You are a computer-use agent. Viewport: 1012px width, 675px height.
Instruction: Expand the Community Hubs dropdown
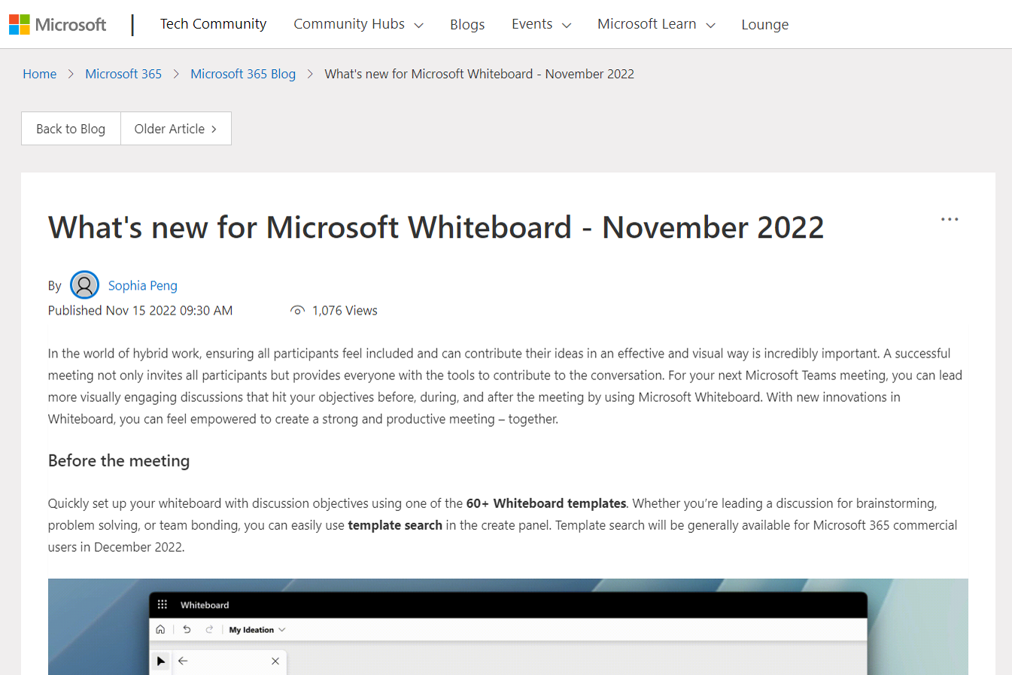pos(358,24)
